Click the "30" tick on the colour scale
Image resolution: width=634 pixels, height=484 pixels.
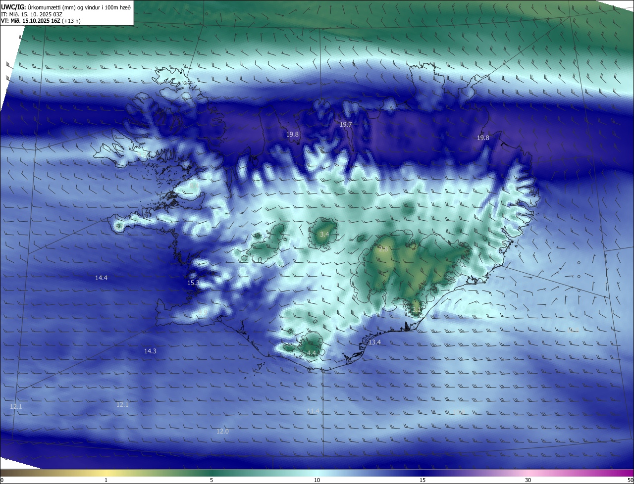click(x=528, y=480)
